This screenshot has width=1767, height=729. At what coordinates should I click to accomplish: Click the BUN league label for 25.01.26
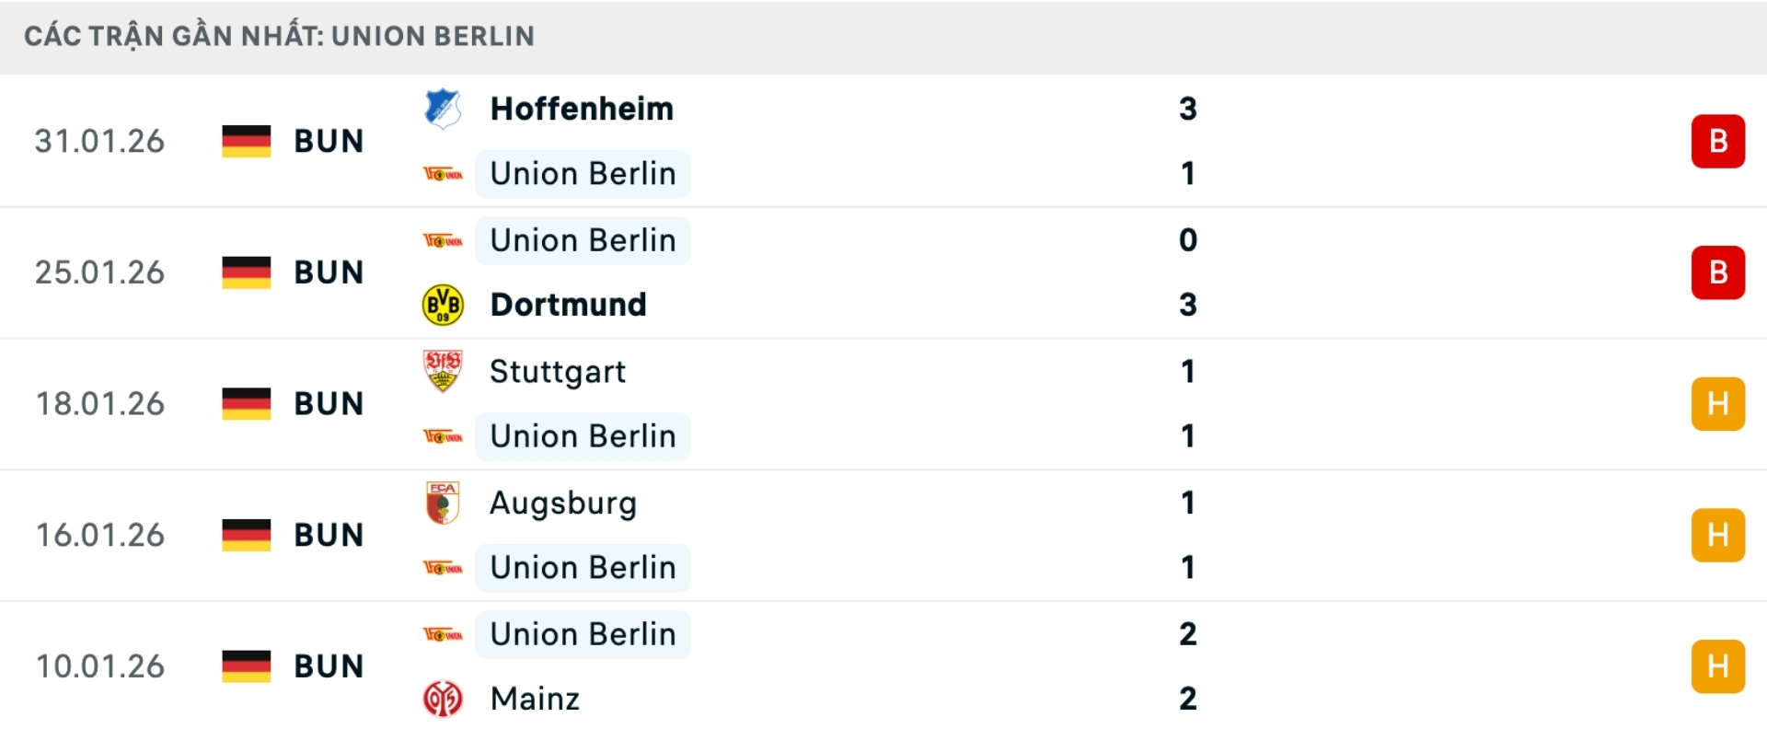(x=328, y=272)
